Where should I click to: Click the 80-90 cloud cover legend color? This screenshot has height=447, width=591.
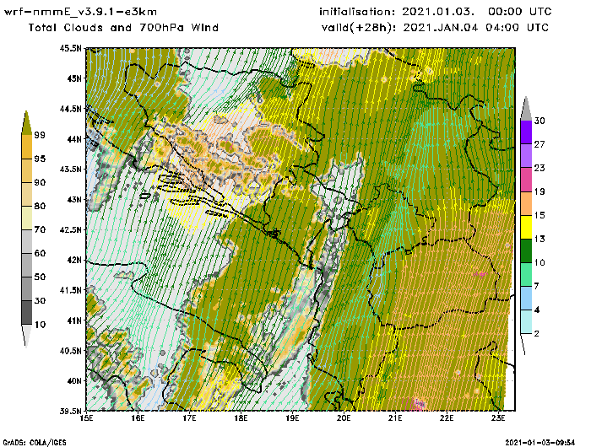27,194
